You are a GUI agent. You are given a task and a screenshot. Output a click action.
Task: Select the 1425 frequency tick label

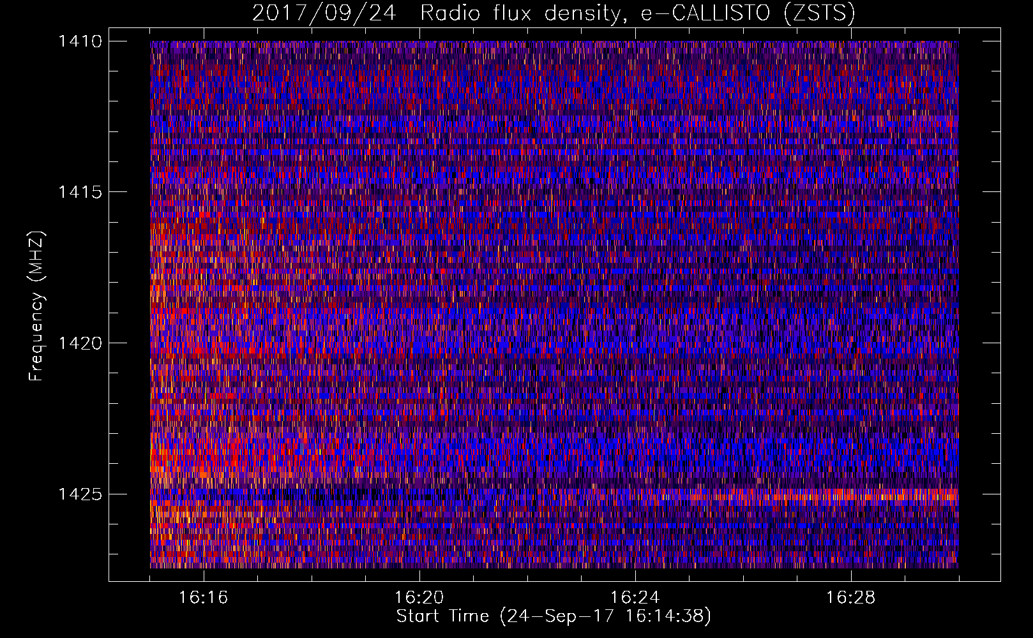click(80, 494)
